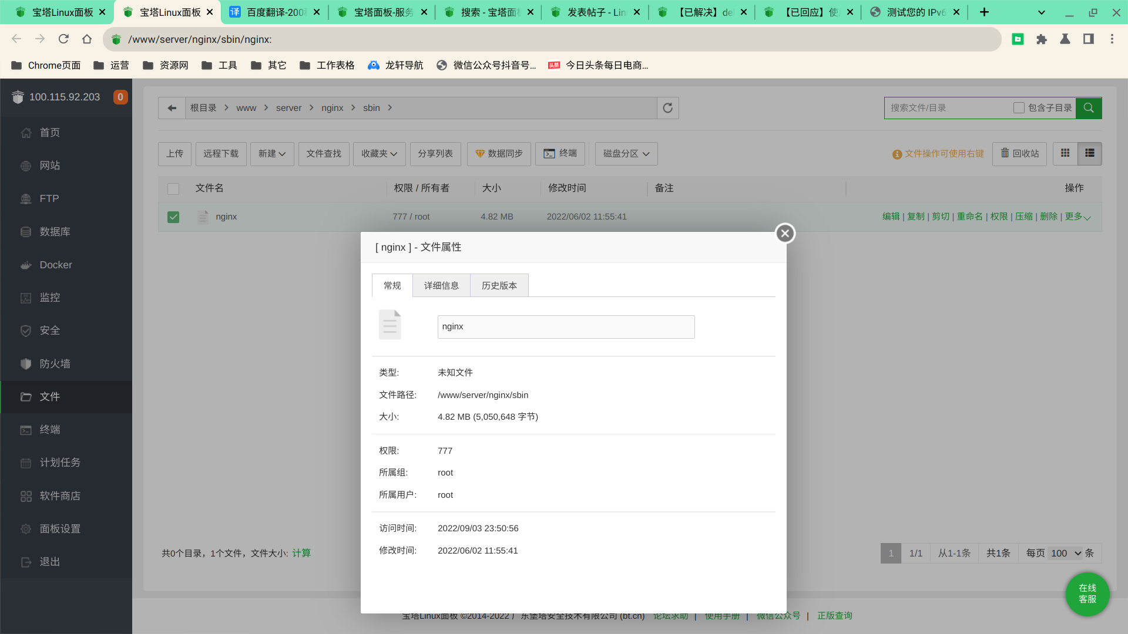Click 编辑 link for nginx
The width and height of the screenshot is (1128, 634).
pos(891,217)
